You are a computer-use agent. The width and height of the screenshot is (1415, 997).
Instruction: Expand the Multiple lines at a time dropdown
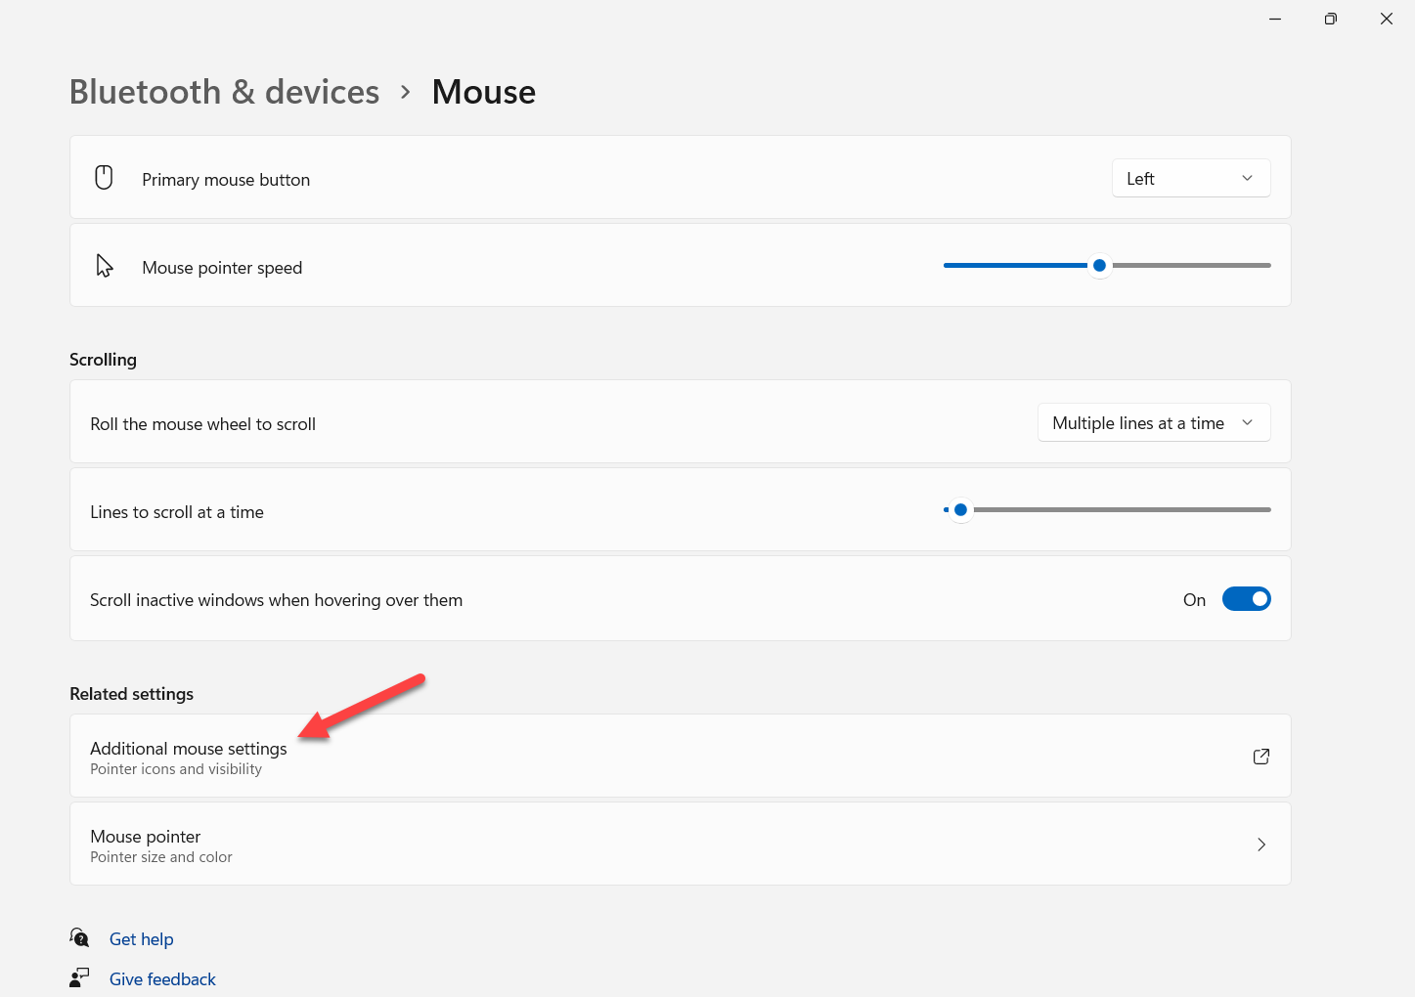click(1153, 423)
